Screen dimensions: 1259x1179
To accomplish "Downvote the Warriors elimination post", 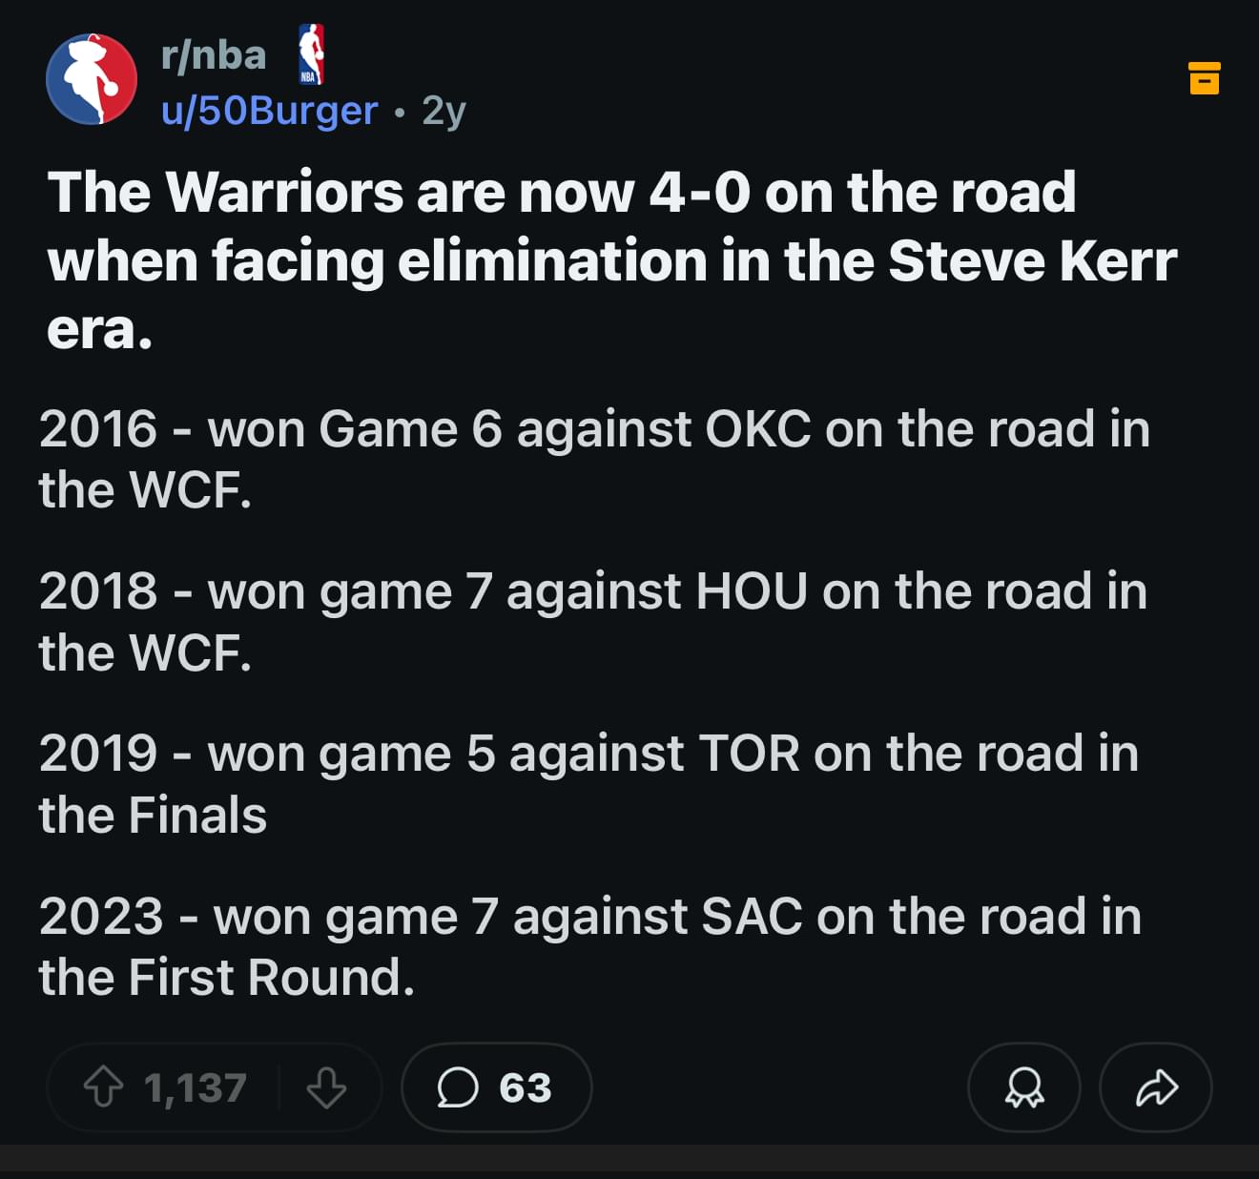I will click(326, 1087).
